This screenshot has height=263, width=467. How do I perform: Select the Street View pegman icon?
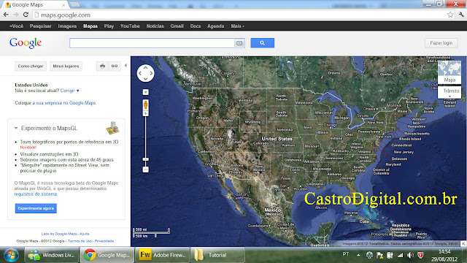[146, 104]
